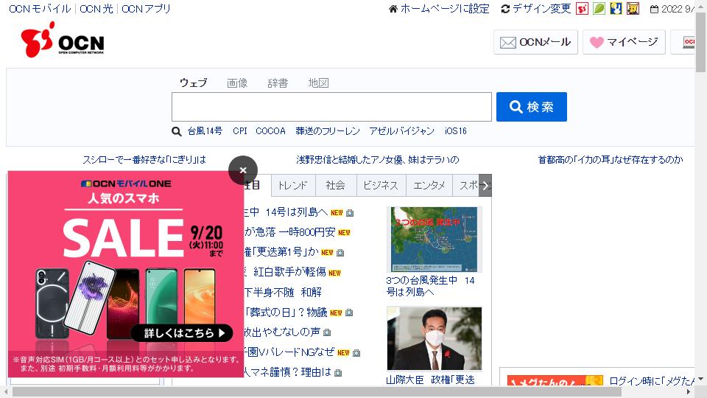Image resolution: width=707 pixels, height=398 pixels.
Task: Click the OCN logo
Action: tap(63, 40)
